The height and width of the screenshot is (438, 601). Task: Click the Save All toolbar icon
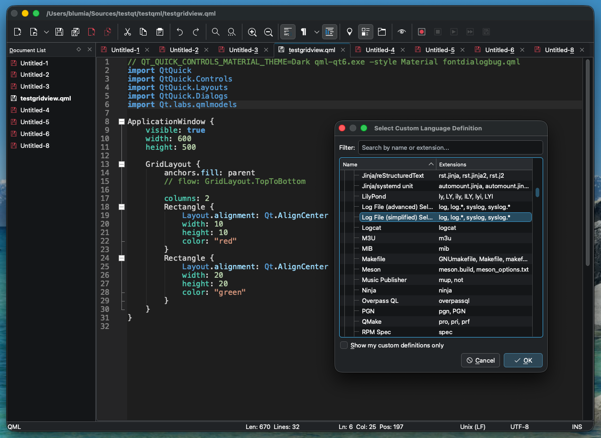(75, 32)
